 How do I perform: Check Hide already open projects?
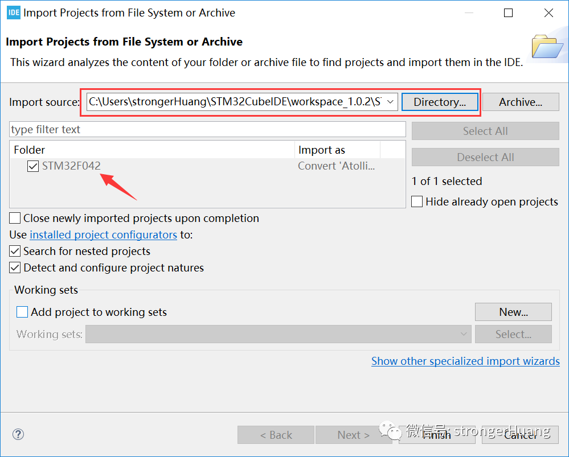click(417, 201)
